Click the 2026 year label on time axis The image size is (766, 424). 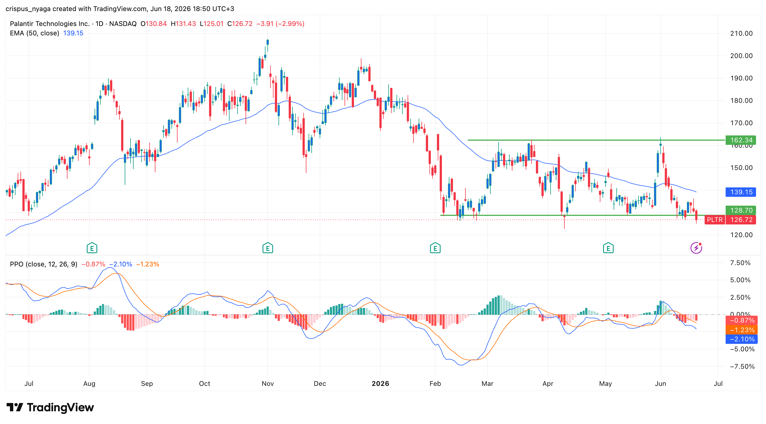[x=380, y=384]
